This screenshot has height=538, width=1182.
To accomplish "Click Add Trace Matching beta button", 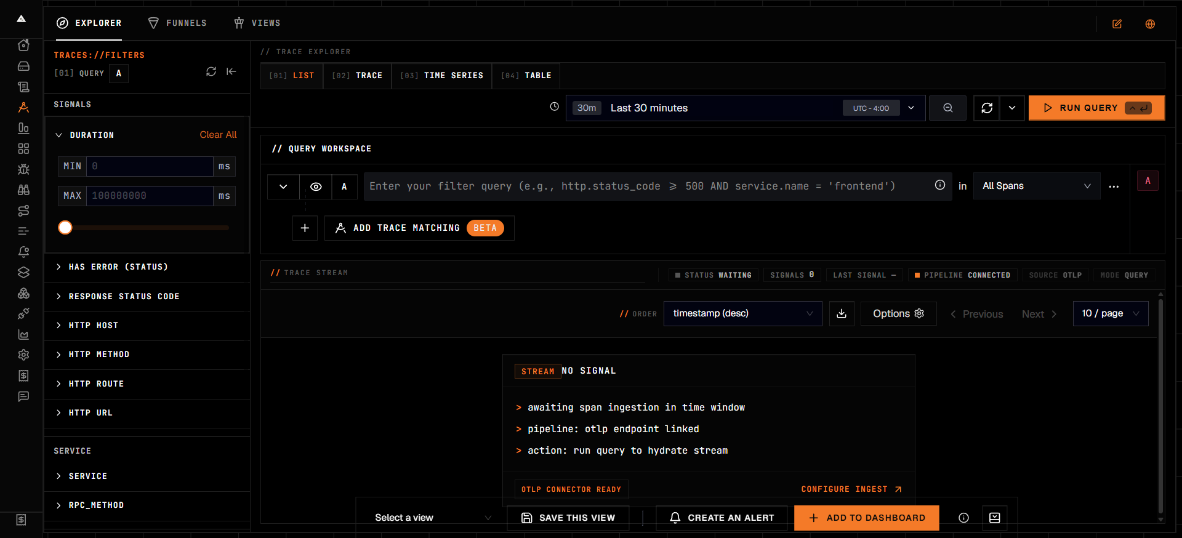I will [419, 228].
